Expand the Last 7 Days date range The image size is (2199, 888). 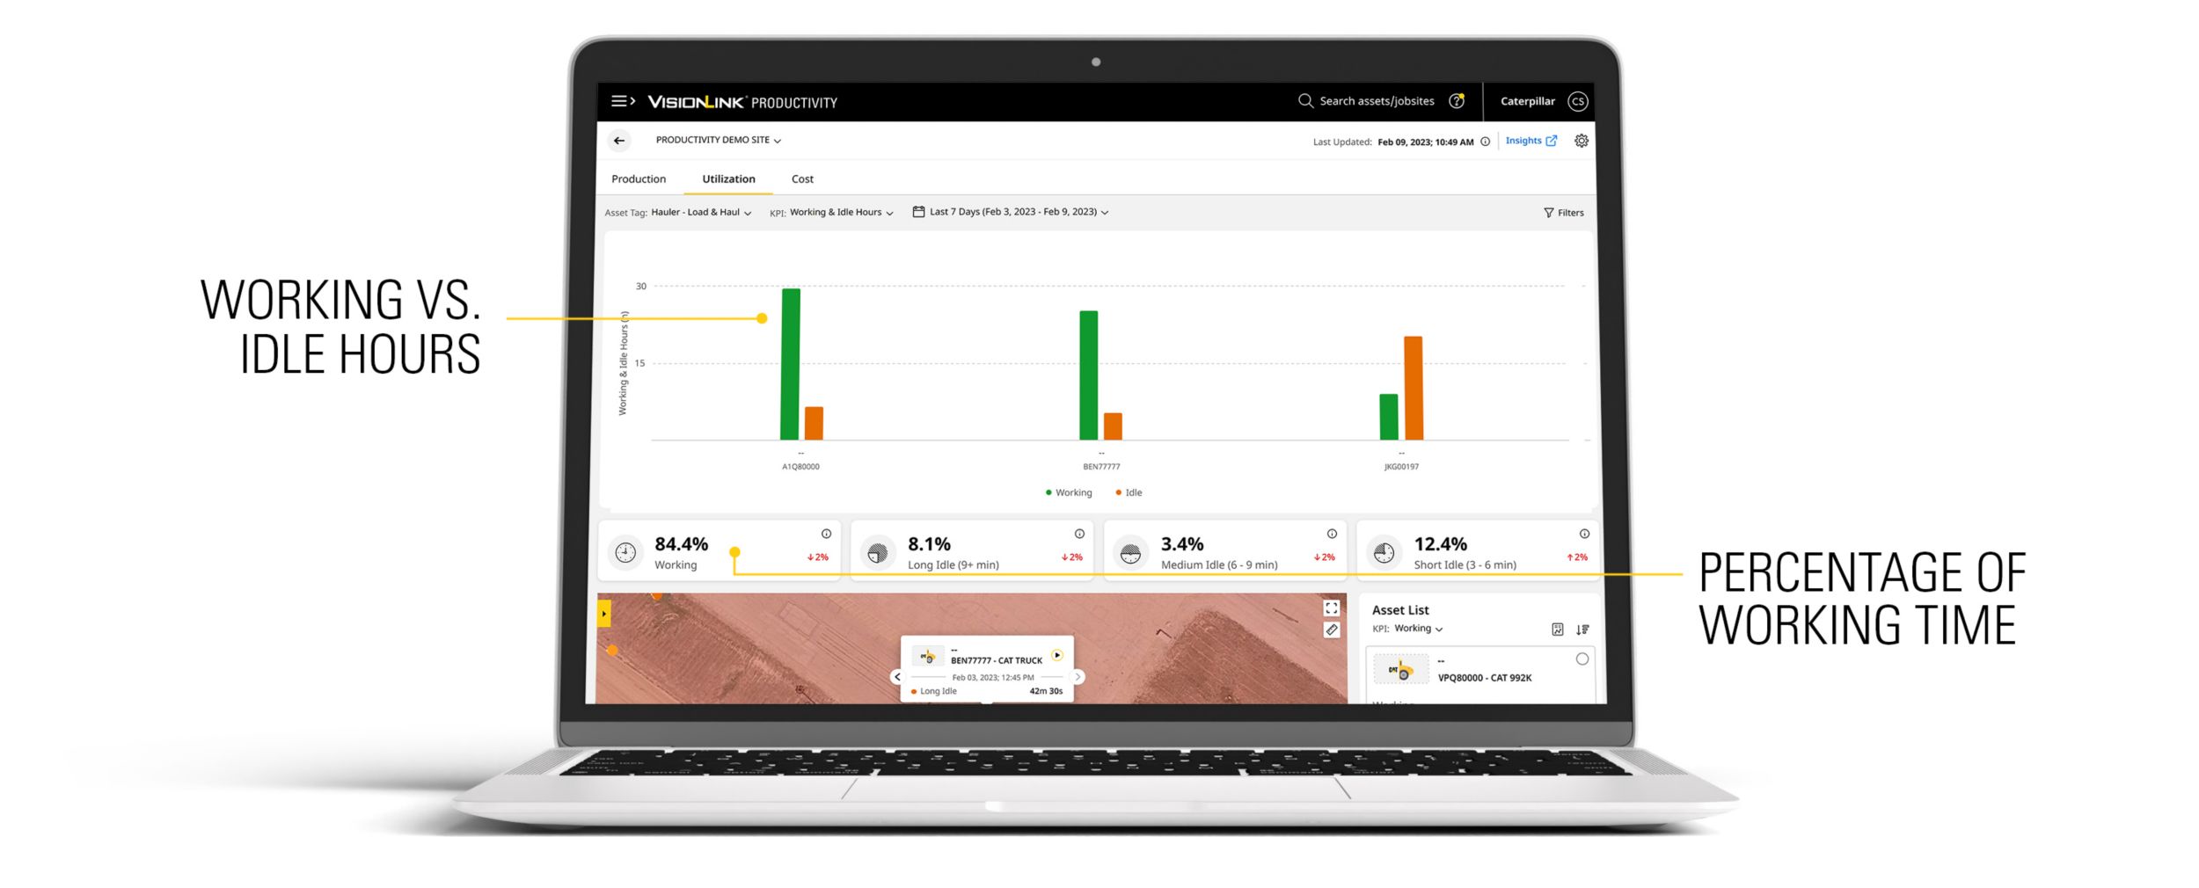pos(1019,212)
